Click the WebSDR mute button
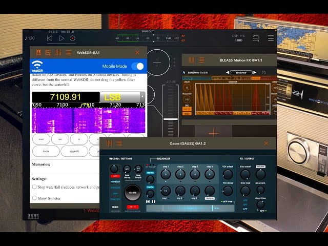The width and height of the screenshot is (328, 246). (x=46, y=151)
